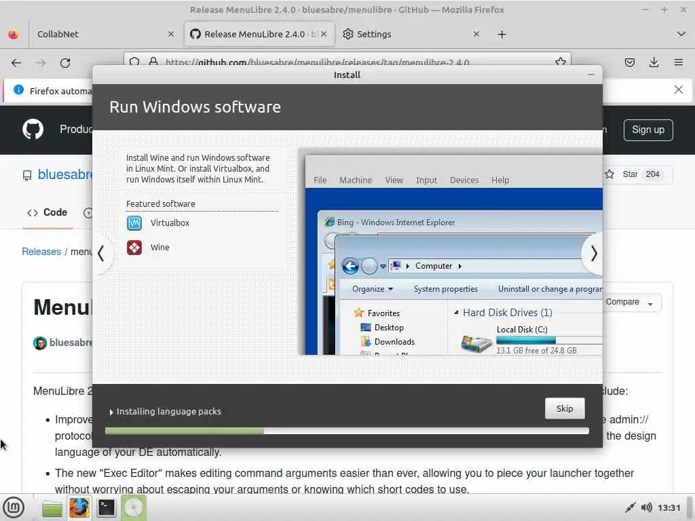List all tabs dropdown in Firefox

coord(681,34)
